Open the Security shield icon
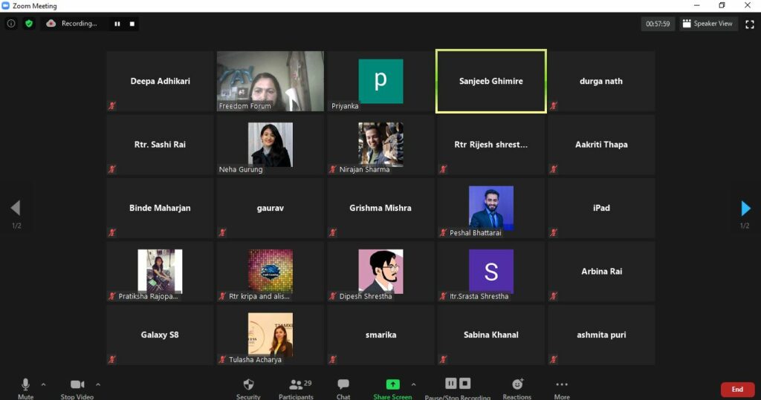 (x=248, y=384)
